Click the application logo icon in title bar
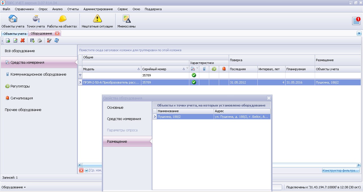363x192 pixels. [x=3, y=3]
